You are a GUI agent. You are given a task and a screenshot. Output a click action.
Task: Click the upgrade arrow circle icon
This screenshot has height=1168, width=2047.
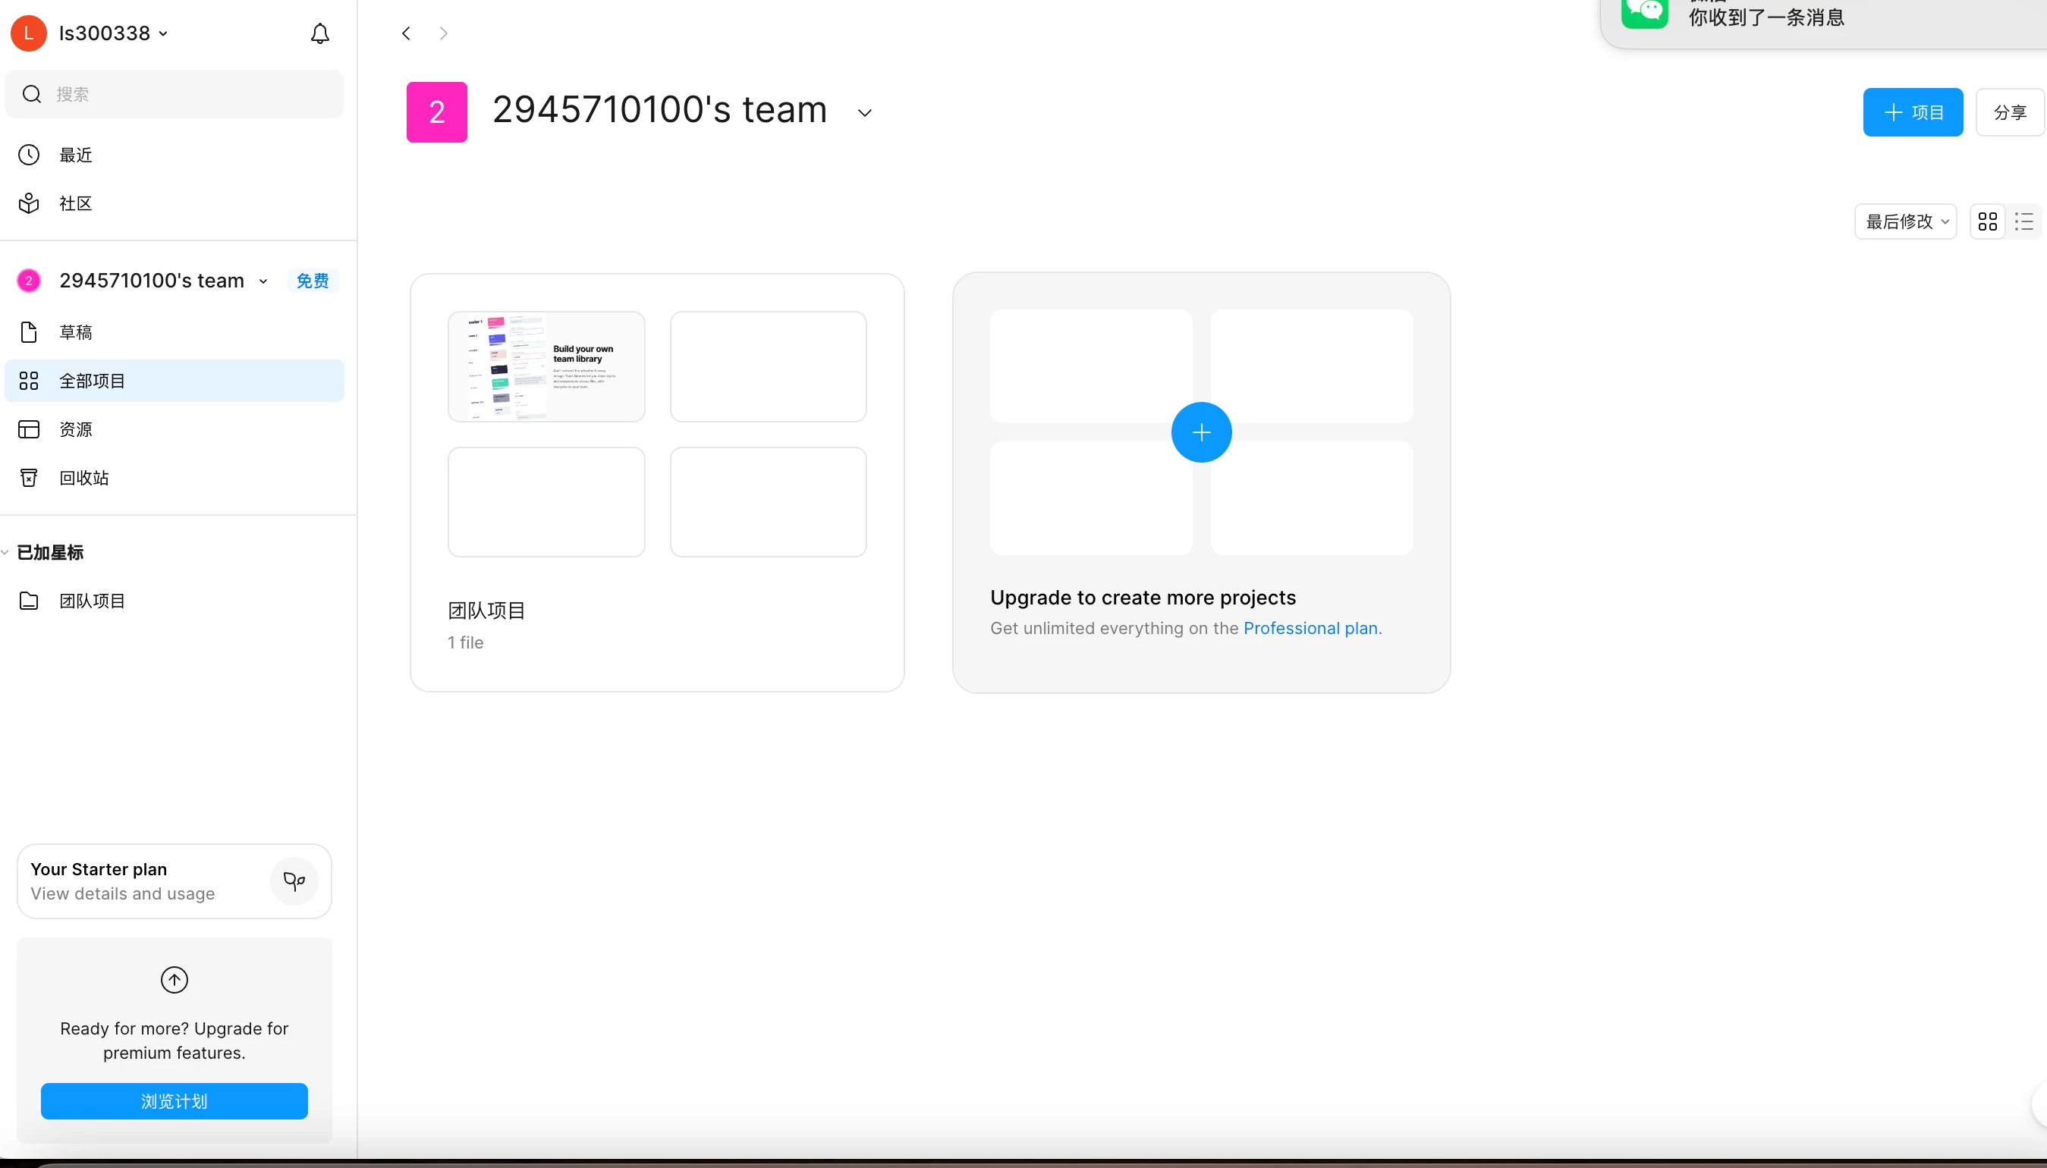coord(175,979)
